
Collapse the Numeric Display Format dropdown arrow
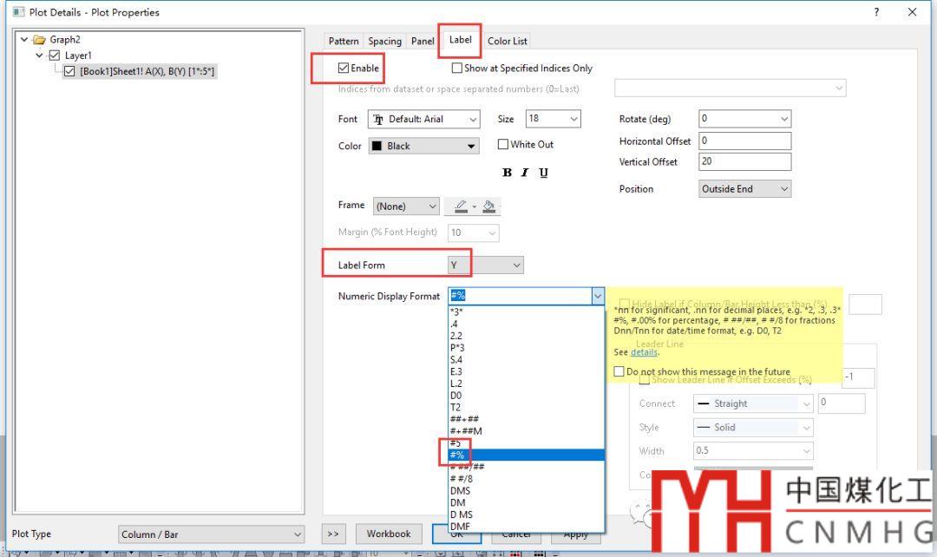tap(598, 296)
